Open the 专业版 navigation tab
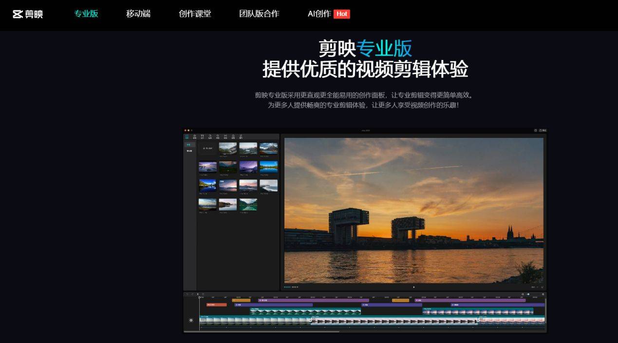The height and width of the screenshot is (343, 618). coord(86,14)
